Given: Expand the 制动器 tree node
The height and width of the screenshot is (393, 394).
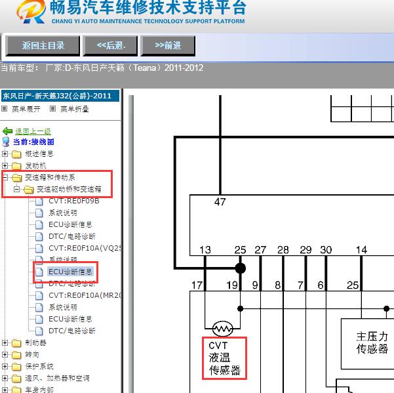Looking at the screenshot, I should pyautogui.click(x=5, y=342).
